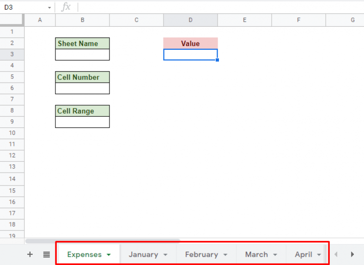Select the Cell Number header cell
This screenshot has height=265, width=364.
click(x=82, y=77)
